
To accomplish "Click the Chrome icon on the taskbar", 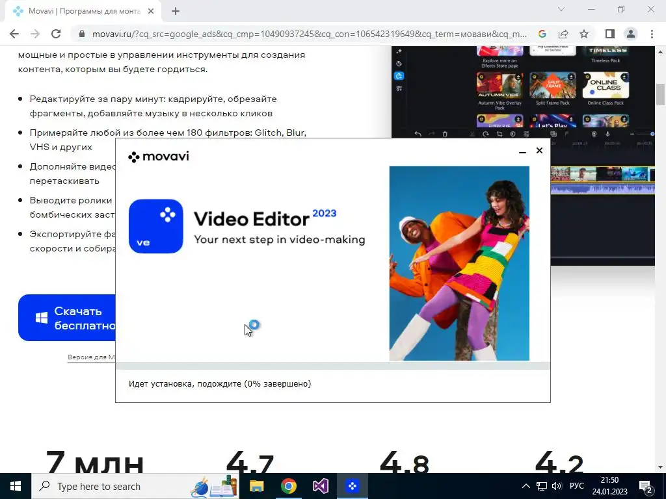I will [288, 486].
